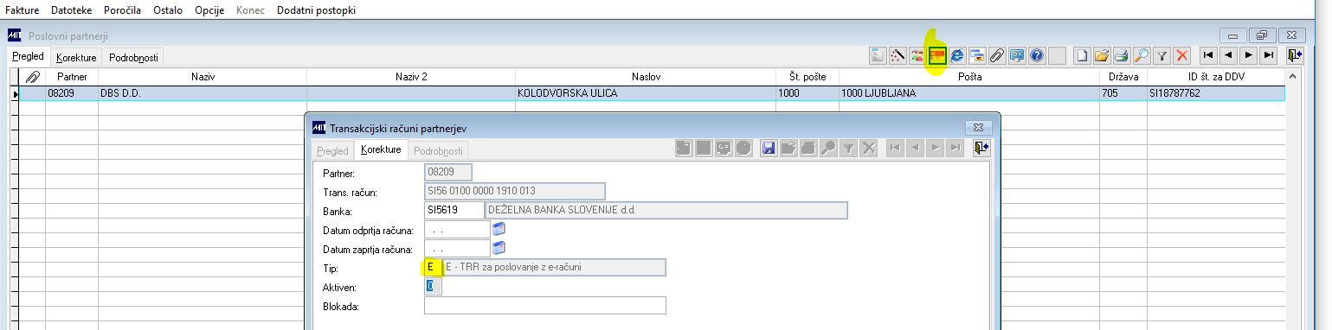The height and width of the screenshot is (330, 1332).
Task: Open calendar beside Datum zaprtja računa
Action: (x=499, y=248)
